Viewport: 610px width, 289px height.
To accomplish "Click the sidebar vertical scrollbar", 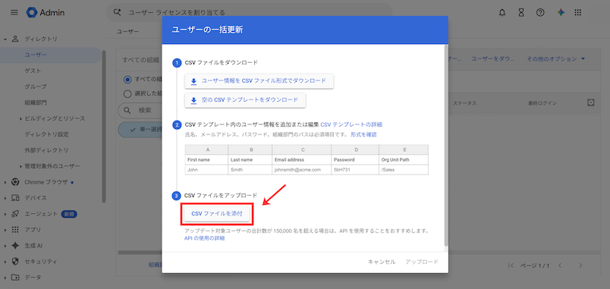I will pos(104,127).
